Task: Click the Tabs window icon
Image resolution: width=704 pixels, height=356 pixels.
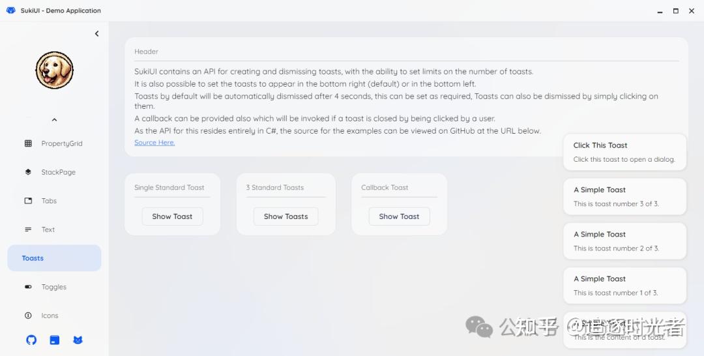Action: [28, 201]
